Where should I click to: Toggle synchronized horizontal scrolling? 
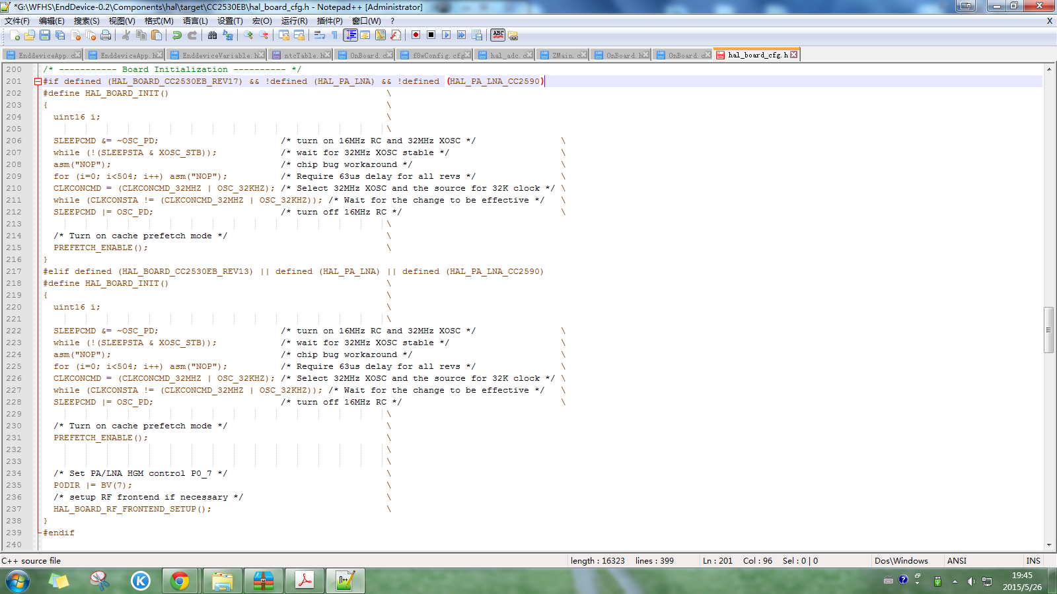pos(299,35)
